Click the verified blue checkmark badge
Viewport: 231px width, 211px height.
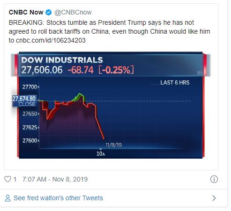point(49,13)
